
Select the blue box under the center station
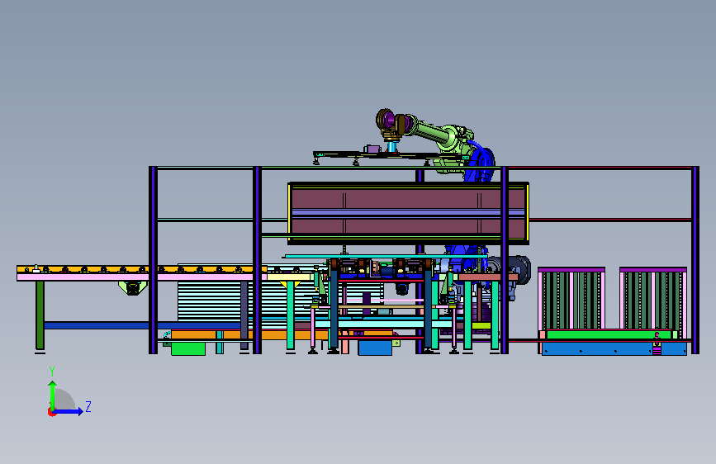[x=375, y=348]
